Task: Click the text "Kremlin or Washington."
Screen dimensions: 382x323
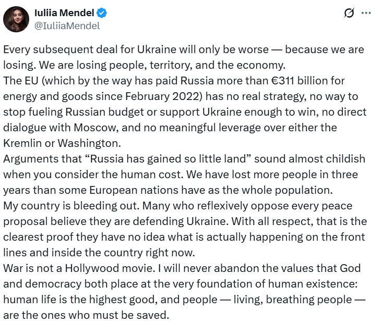Action: point(62,143)
